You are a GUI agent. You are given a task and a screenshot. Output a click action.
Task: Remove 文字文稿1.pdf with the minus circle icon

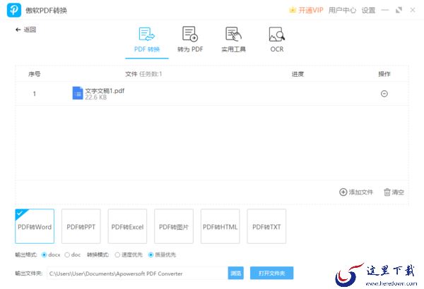[384, 94]
